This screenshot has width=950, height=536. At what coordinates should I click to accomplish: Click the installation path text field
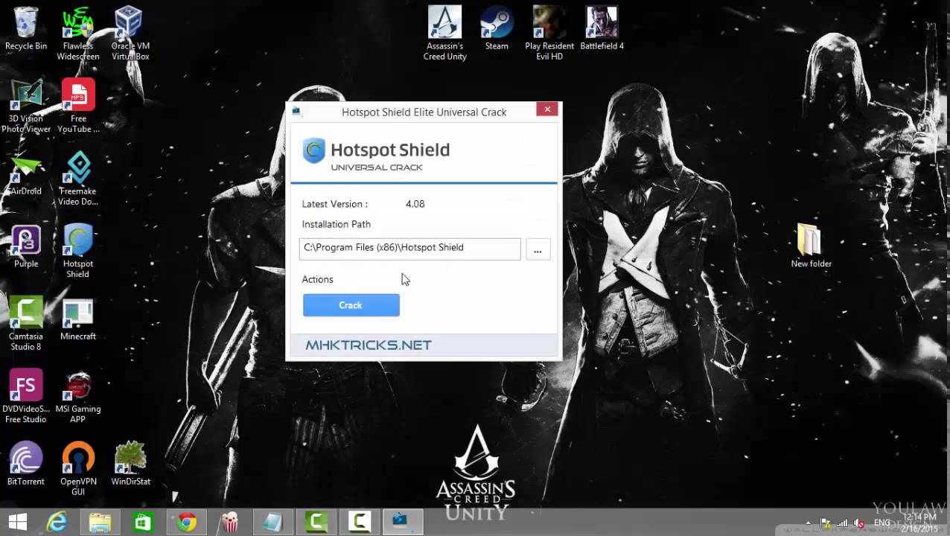[x=409, y=249]
